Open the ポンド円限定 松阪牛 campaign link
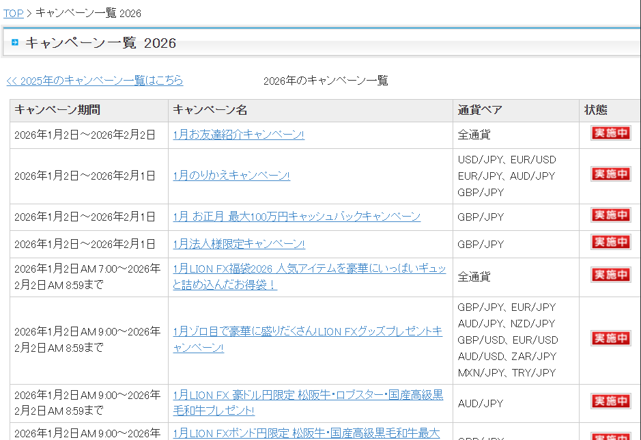 (x=307, y=432)
